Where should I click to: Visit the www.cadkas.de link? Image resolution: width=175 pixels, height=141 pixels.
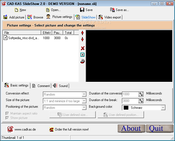(x=25, y=129)
